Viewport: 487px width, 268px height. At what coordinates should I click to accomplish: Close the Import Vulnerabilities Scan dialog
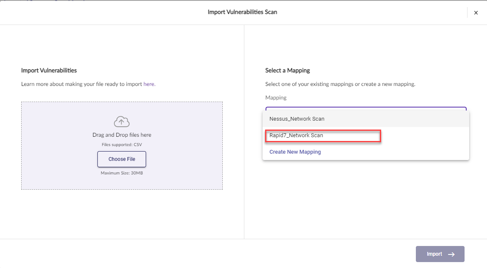476,13
